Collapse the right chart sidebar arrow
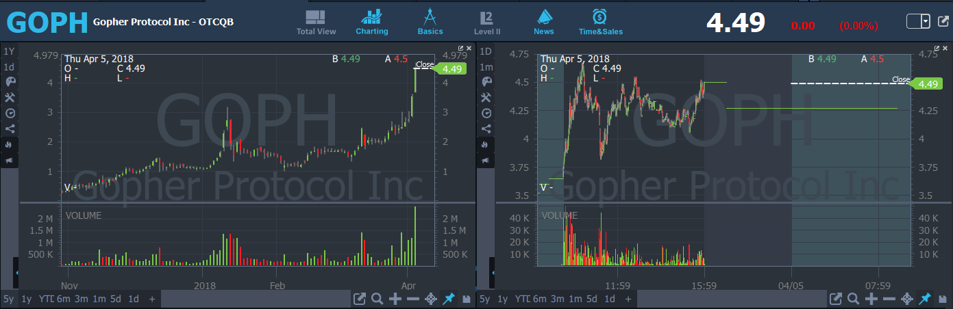This screenshot has width=953, height=309. (493, 273)
